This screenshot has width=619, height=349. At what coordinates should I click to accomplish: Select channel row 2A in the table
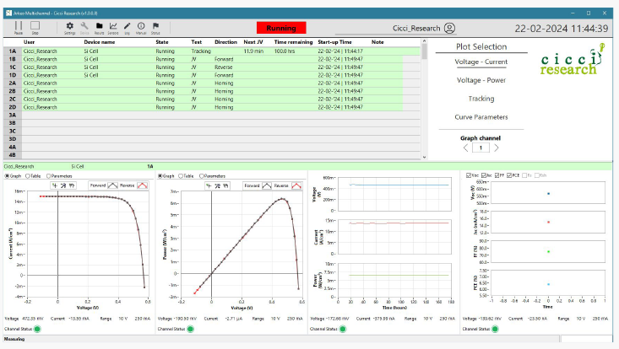[13, 83]
